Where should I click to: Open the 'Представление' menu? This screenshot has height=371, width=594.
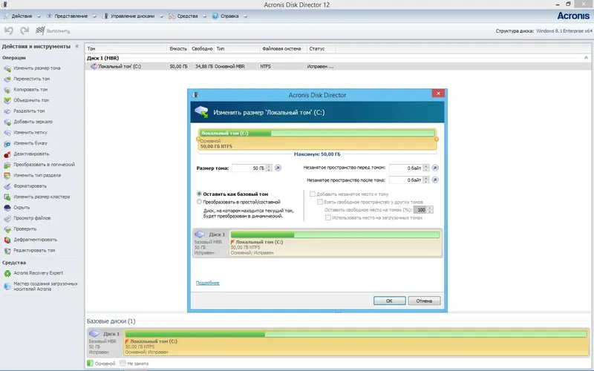71,16
